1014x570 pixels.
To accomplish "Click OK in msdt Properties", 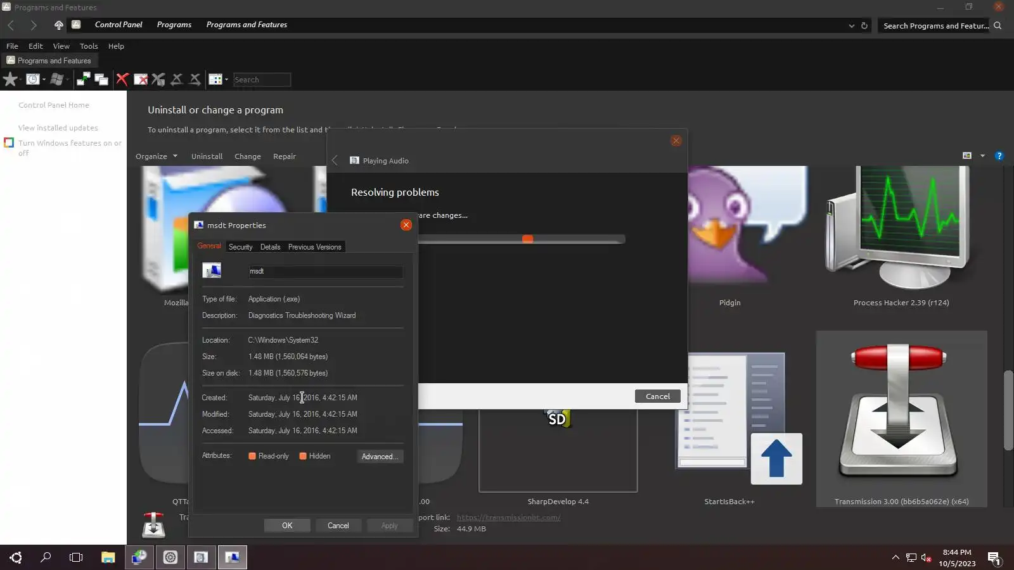I will (287, 526).
